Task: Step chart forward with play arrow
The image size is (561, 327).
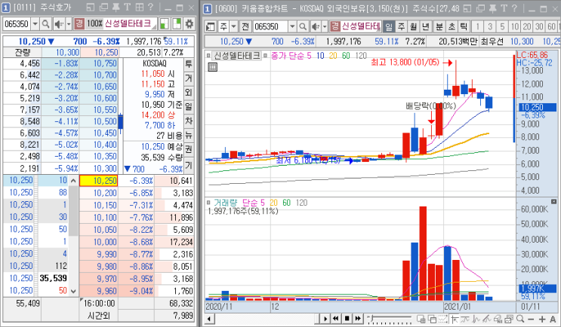Action: [325, 319]
